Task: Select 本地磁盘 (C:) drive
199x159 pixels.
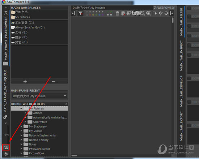Action: tap(39, 22)
